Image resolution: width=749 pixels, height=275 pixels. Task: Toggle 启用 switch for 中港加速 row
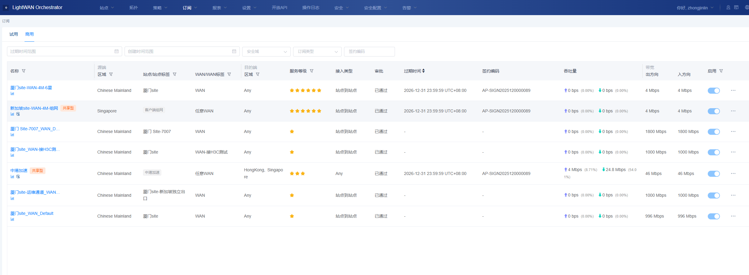click(x=714, y=174)
